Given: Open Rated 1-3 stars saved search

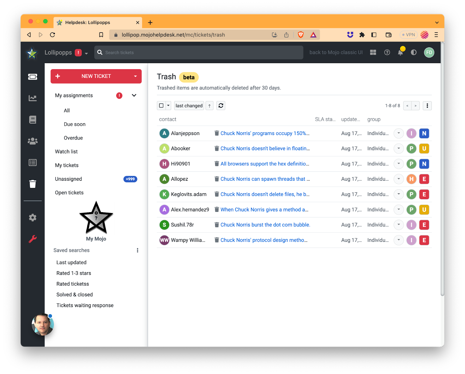Looking at the screenshot, I should [x=74, y=273].
